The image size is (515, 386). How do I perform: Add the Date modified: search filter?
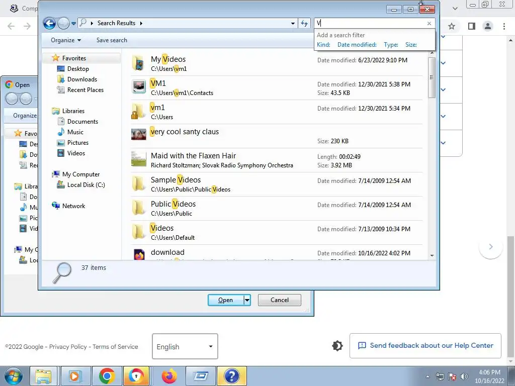click(357, 45)
